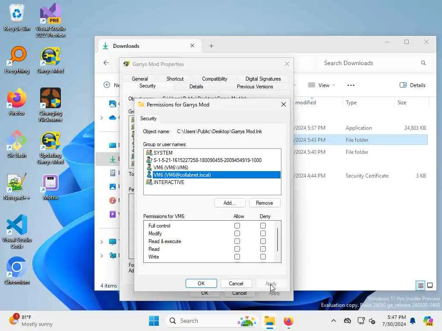
Task: Expand the Network node in navigation pane
Action: 102,256
